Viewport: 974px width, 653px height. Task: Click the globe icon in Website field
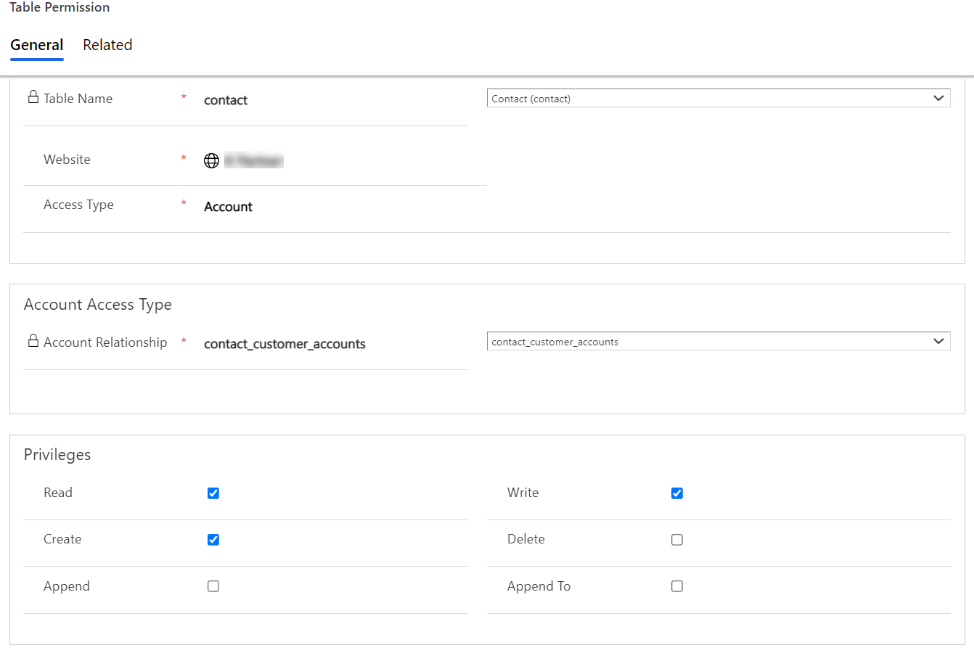point(211,161)
